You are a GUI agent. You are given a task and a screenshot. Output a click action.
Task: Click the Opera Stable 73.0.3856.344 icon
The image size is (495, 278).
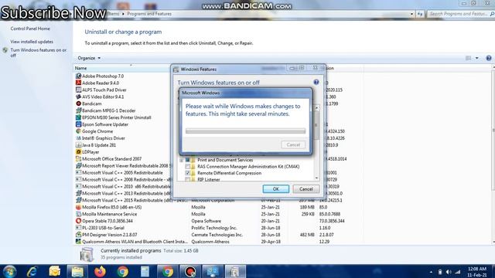[78, 221]
